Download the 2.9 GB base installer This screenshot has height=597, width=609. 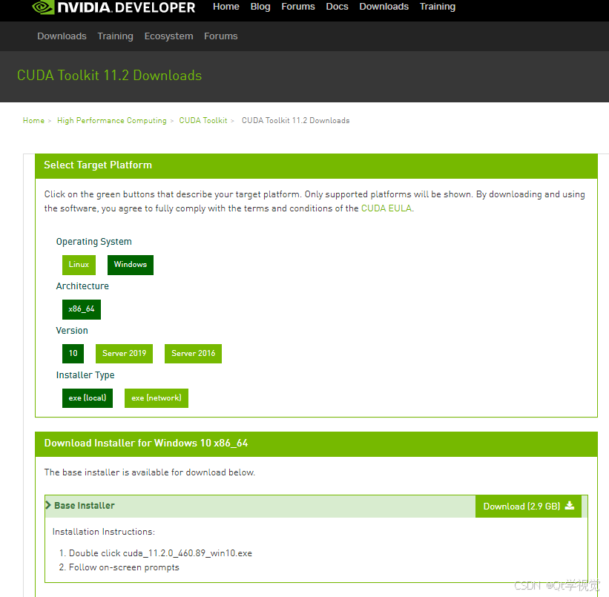528,506
